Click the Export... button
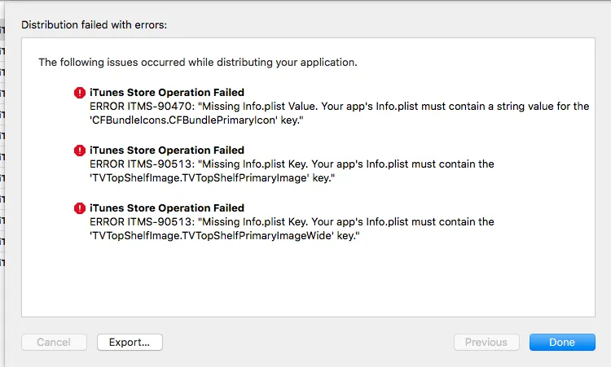The height and width of the screenshot is (367, 611). [130, 342]
